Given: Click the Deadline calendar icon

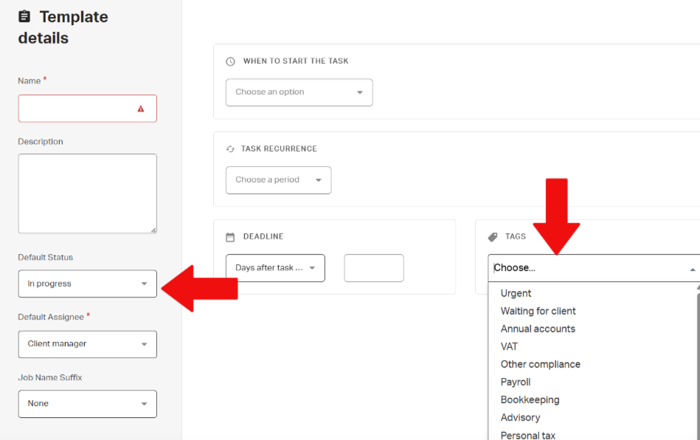Looking at the screenshot, I should pos(230,237).
